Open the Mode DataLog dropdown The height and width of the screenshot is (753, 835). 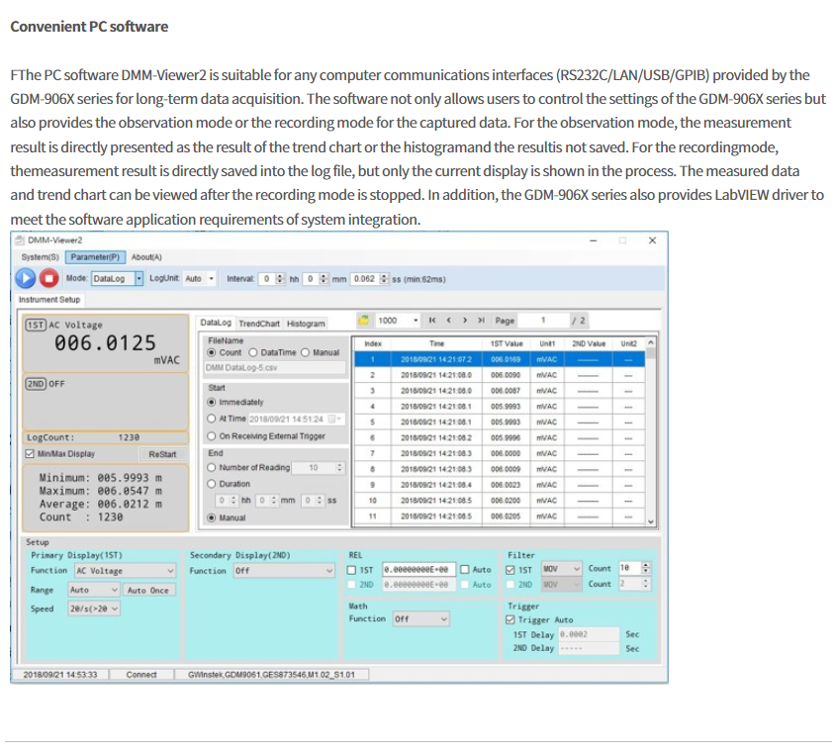(x=139, y=279)
